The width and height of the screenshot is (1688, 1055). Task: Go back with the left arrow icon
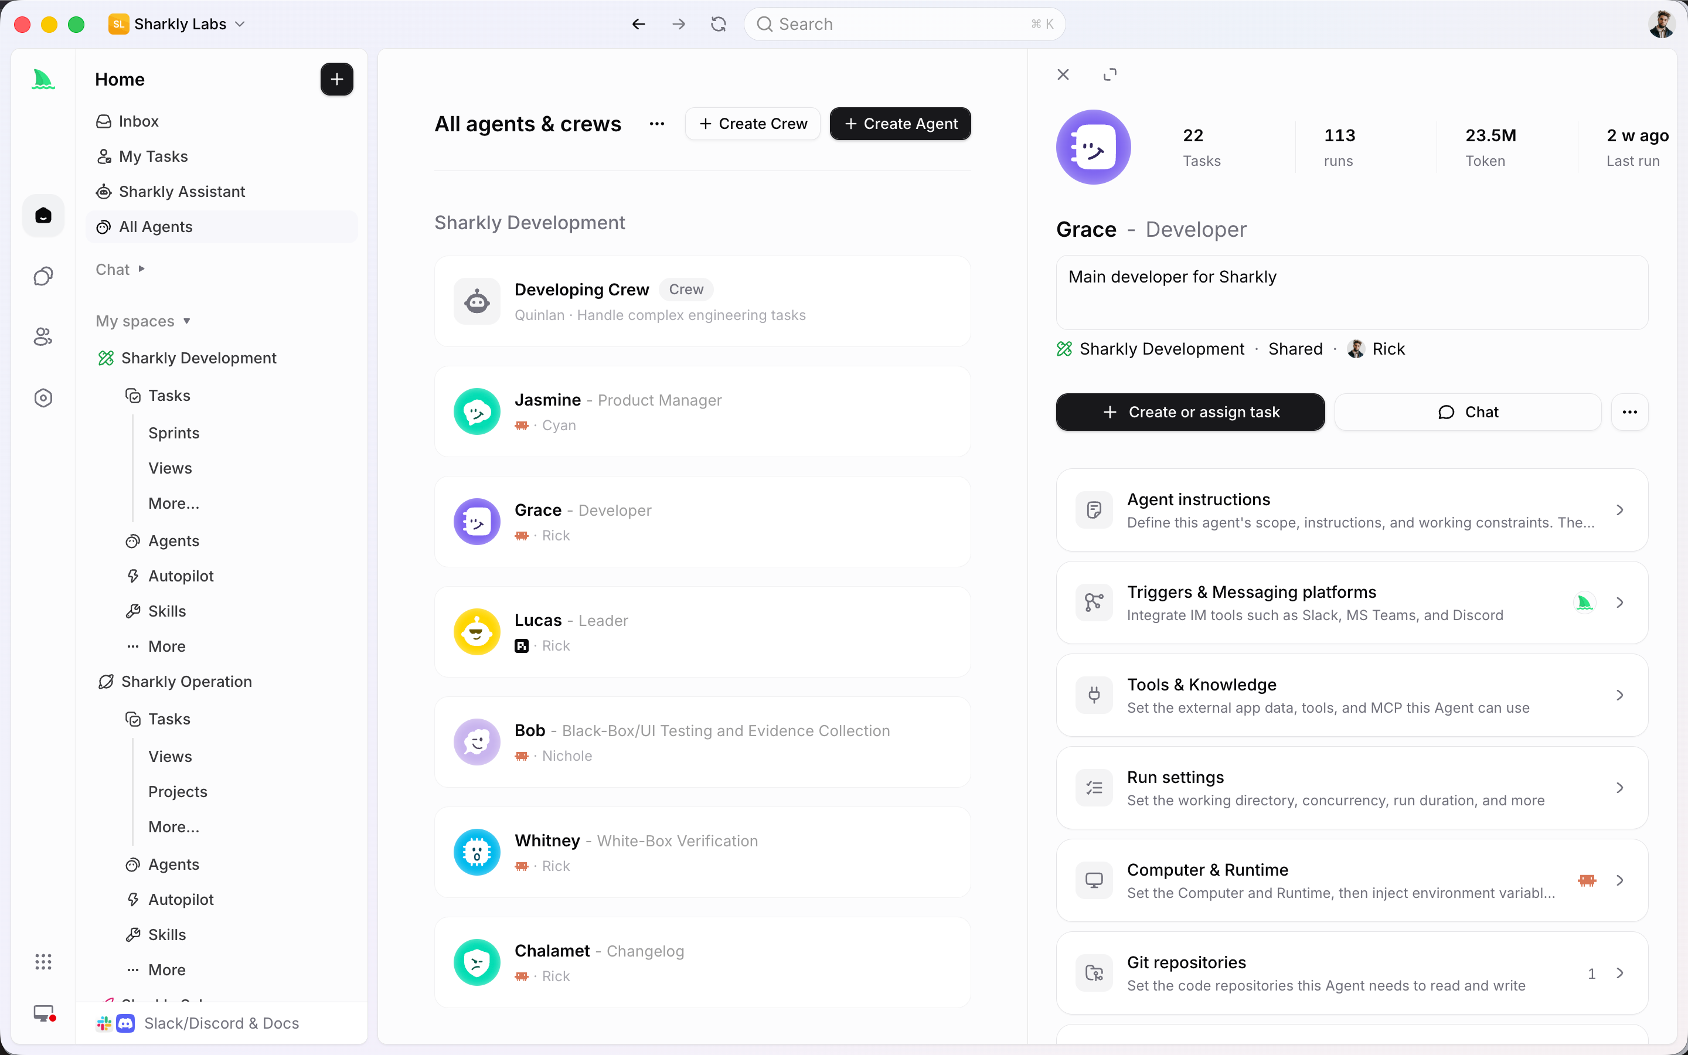click(638, 25)
